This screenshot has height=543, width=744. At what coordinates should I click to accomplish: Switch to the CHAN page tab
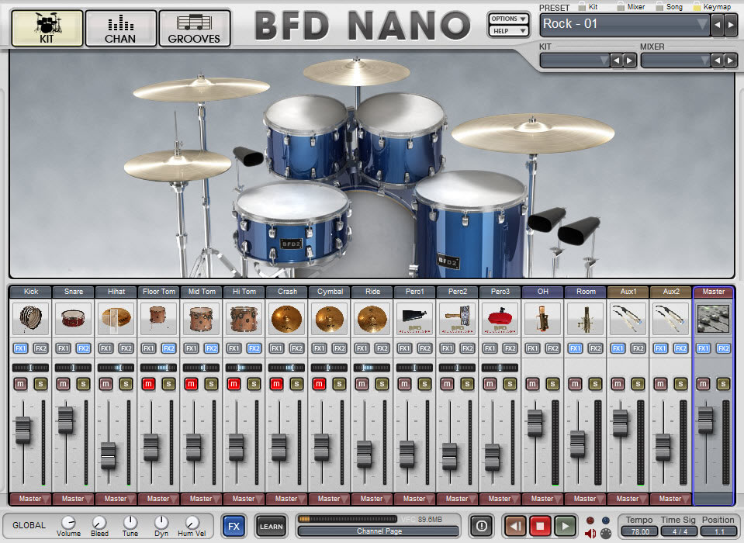pyautogui.click(x=120, y=29)
